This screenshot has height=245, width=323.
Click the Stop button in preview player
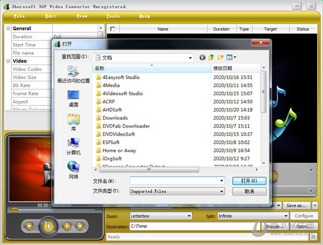[x=67, y=226]
